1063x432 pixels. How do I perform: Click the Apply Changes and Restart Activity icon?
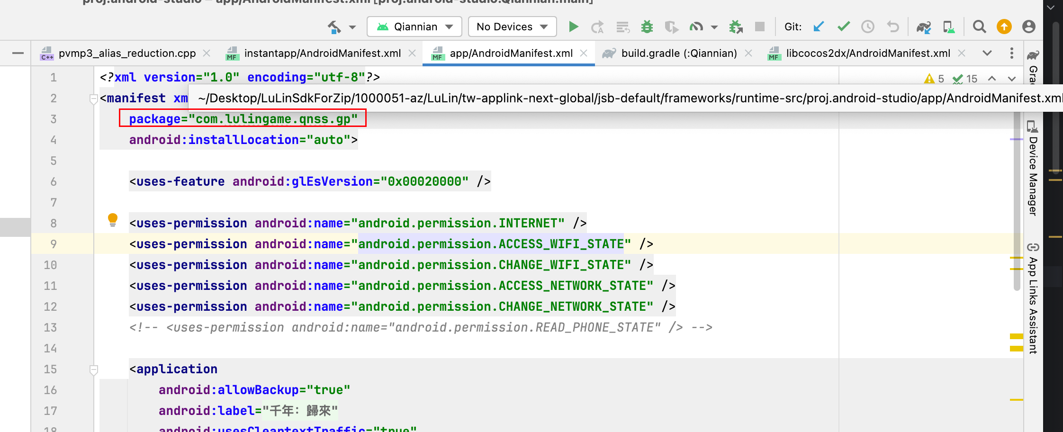[597, 27]
